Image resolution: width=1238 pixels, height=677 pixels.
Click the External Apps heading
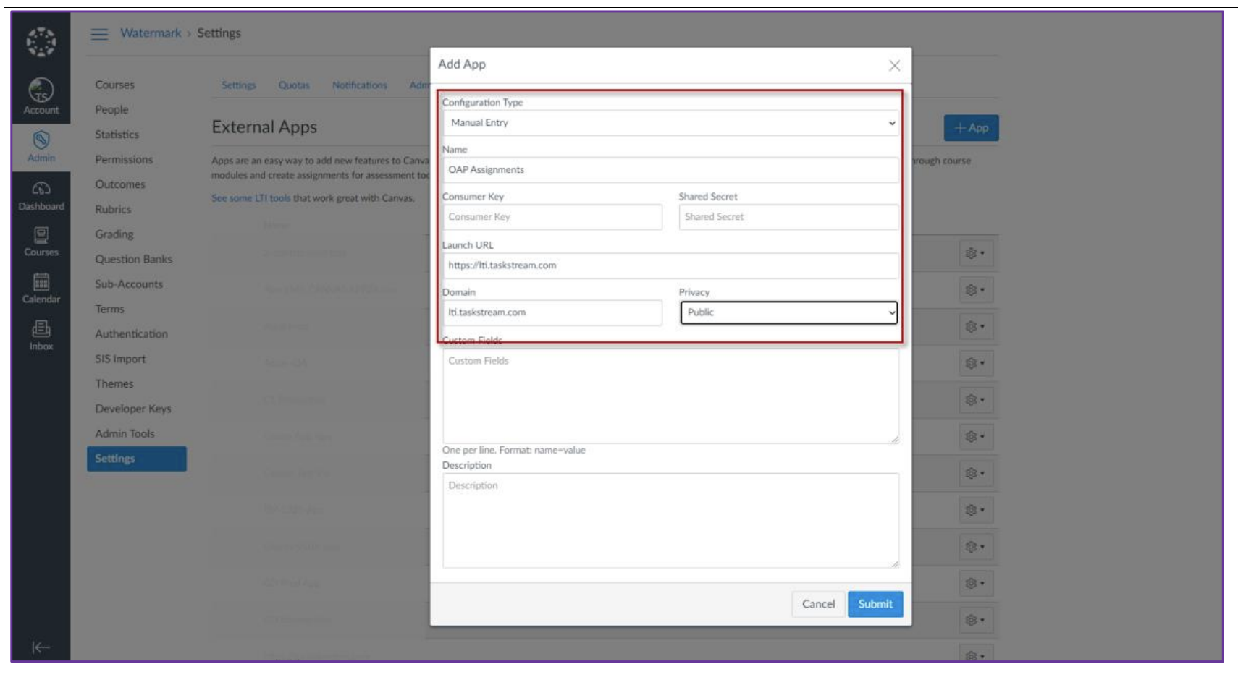pyautogui.click(x=264, y=127)
